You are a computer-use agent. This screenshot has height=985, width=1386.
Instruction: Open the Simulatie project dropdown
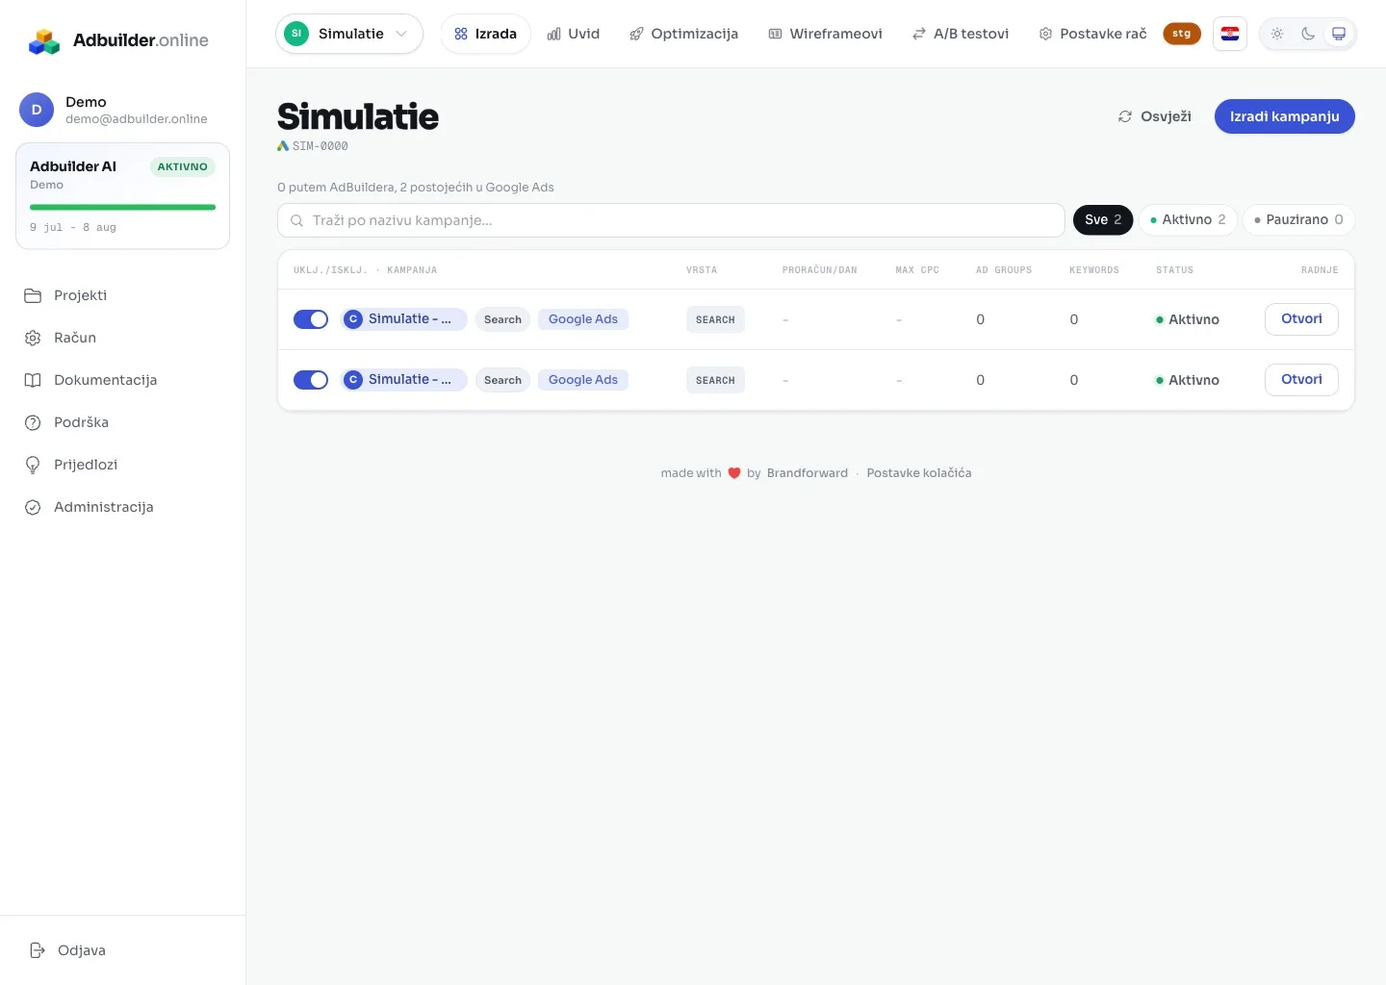(x=349, y=34)
